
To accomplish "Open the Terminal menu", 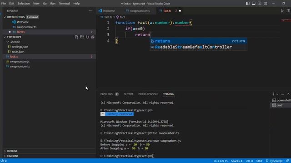I will tap(64, 4).
